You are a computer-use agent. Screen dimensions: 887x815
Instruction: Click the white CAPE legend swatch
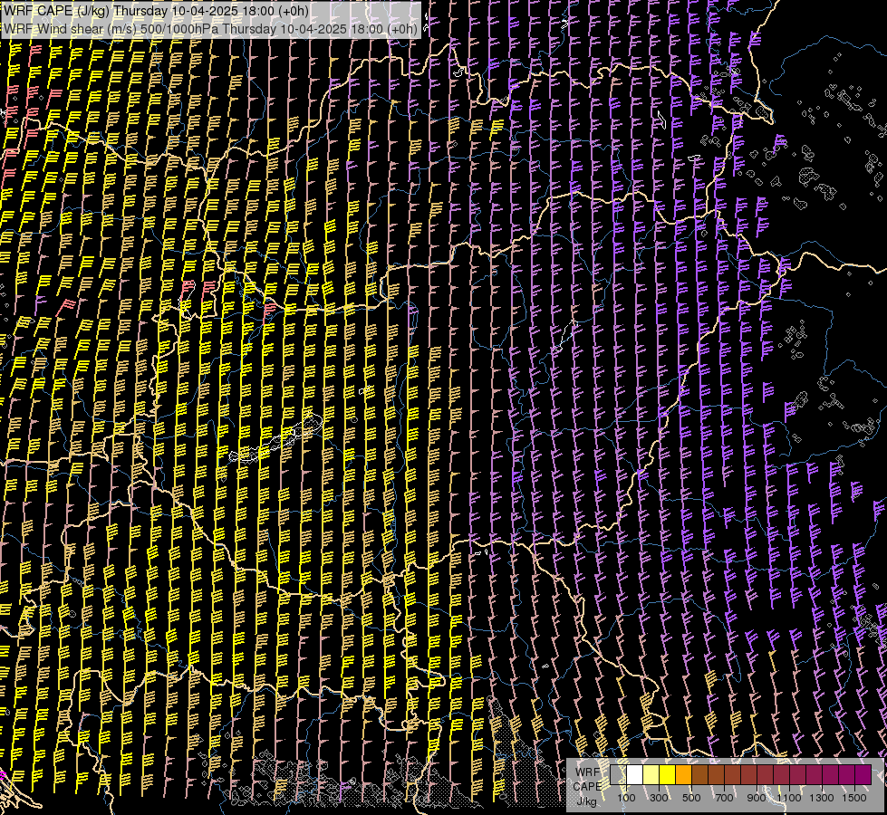[635, 775]
